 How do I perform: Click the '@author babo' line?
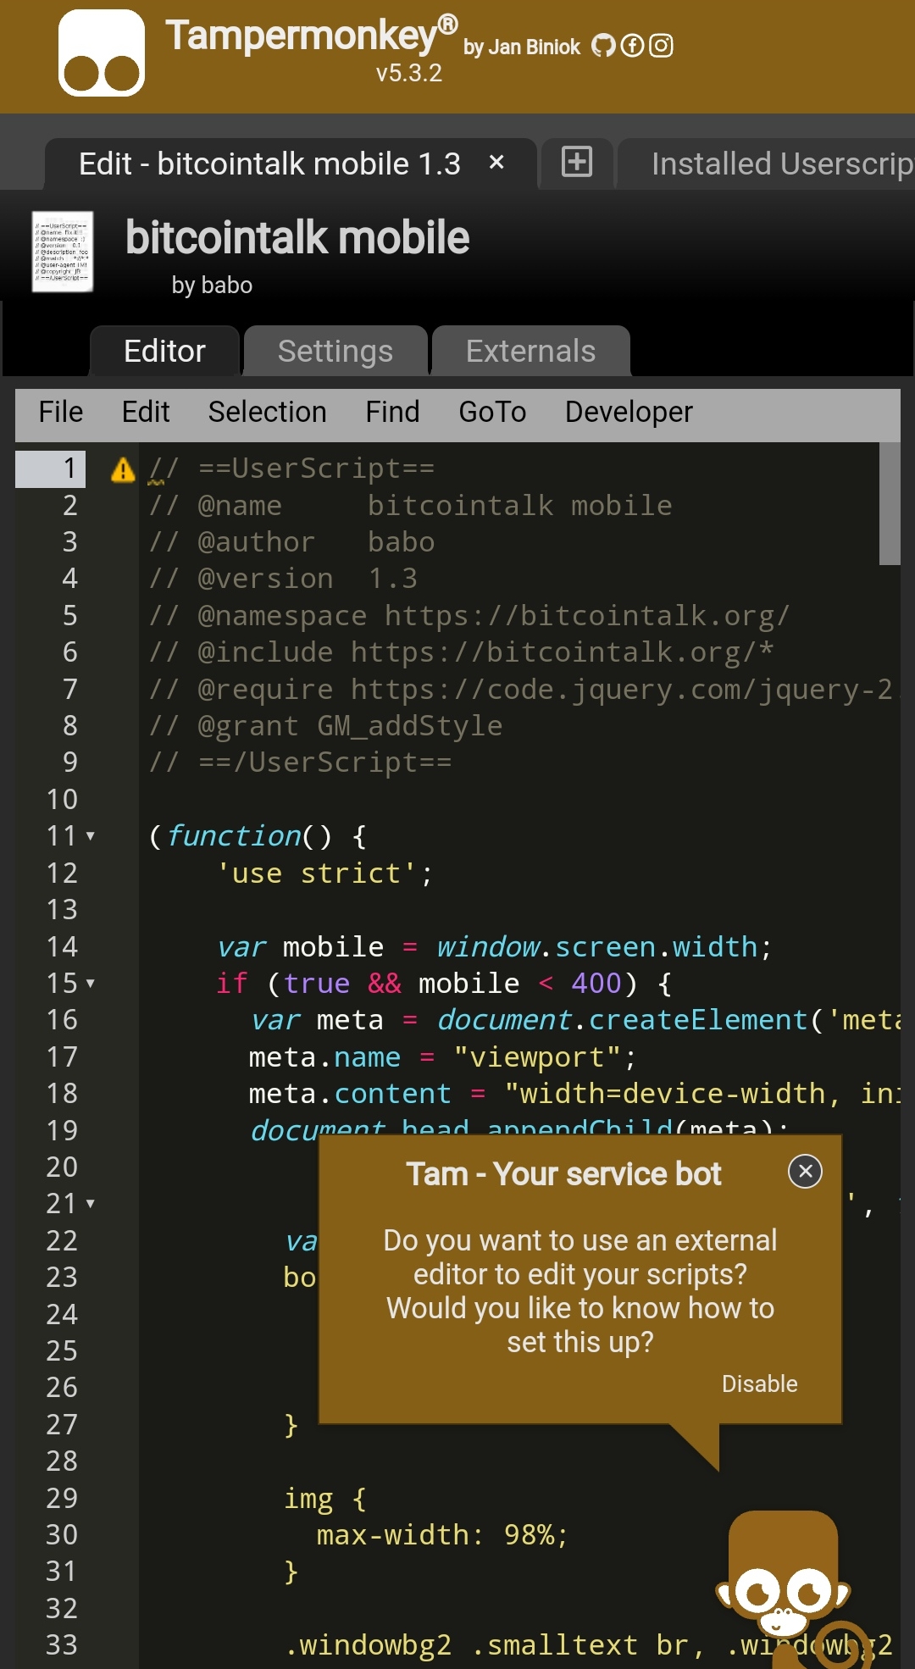pyautogui.click(x=291, y=542)
